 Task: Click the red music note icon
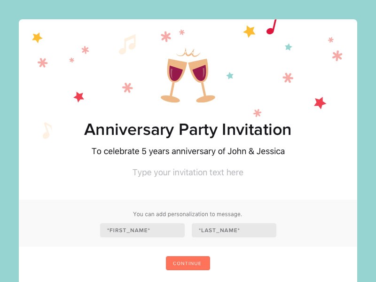272,27
